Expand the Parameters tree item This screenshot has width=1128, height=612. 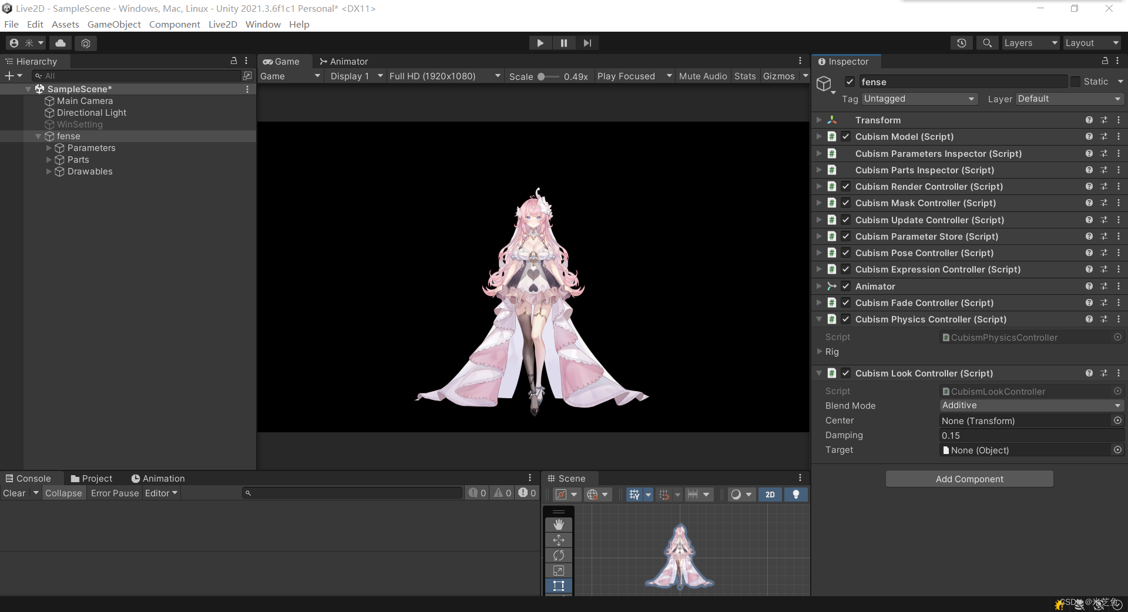coord(49,148)
